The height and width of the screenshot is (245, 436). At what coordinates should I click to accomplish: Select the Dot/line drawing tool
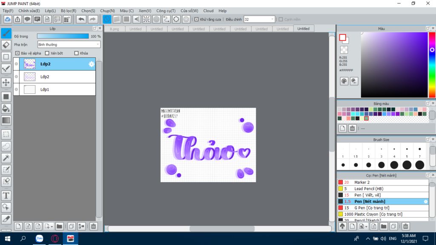pyautogui.click(x=6, y=68)
